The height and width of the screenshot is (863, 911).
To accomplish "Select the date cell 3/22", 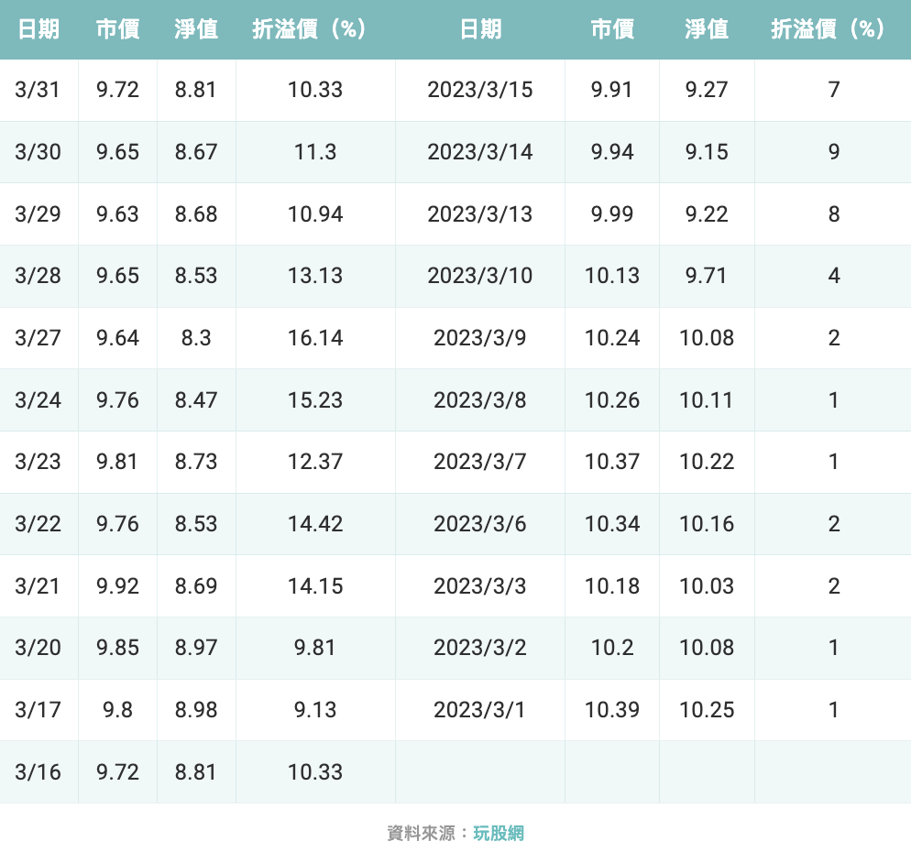I will pos(38,524).
